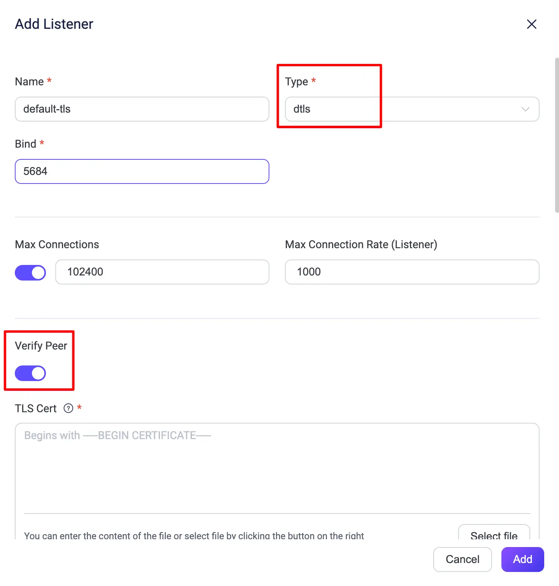Open the Type dropdown showing dtls
Viewport: 559px width, 586px height.
(411, 109)
